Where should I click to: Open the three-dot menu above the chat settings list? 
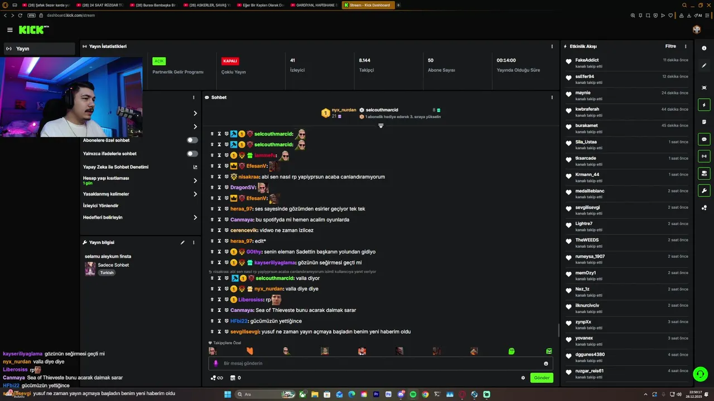coord(194,97)
